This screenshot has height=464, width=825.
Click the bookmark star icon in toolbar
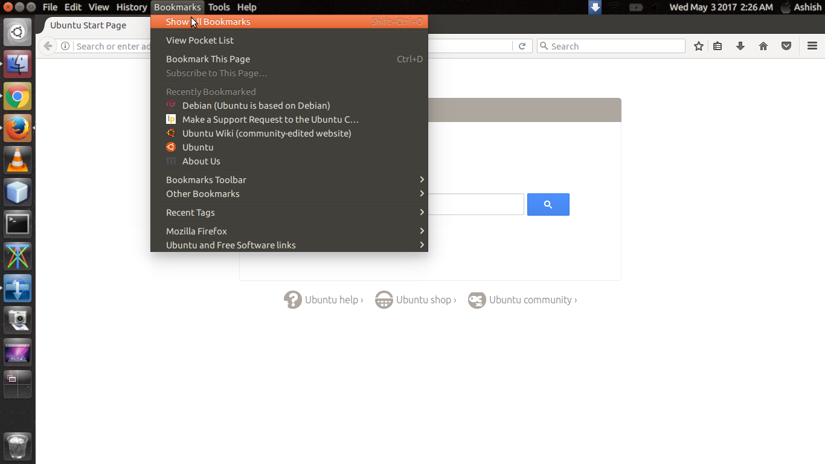click(x=699, y=46)
